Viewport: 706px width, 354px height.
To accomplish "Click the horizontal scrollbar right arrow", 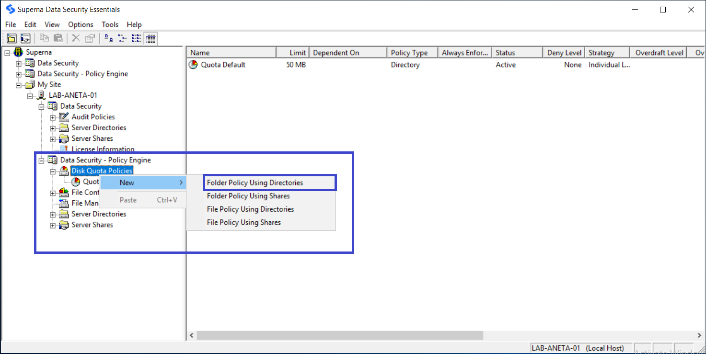I will pyautogui.click(x=700, y=335).
